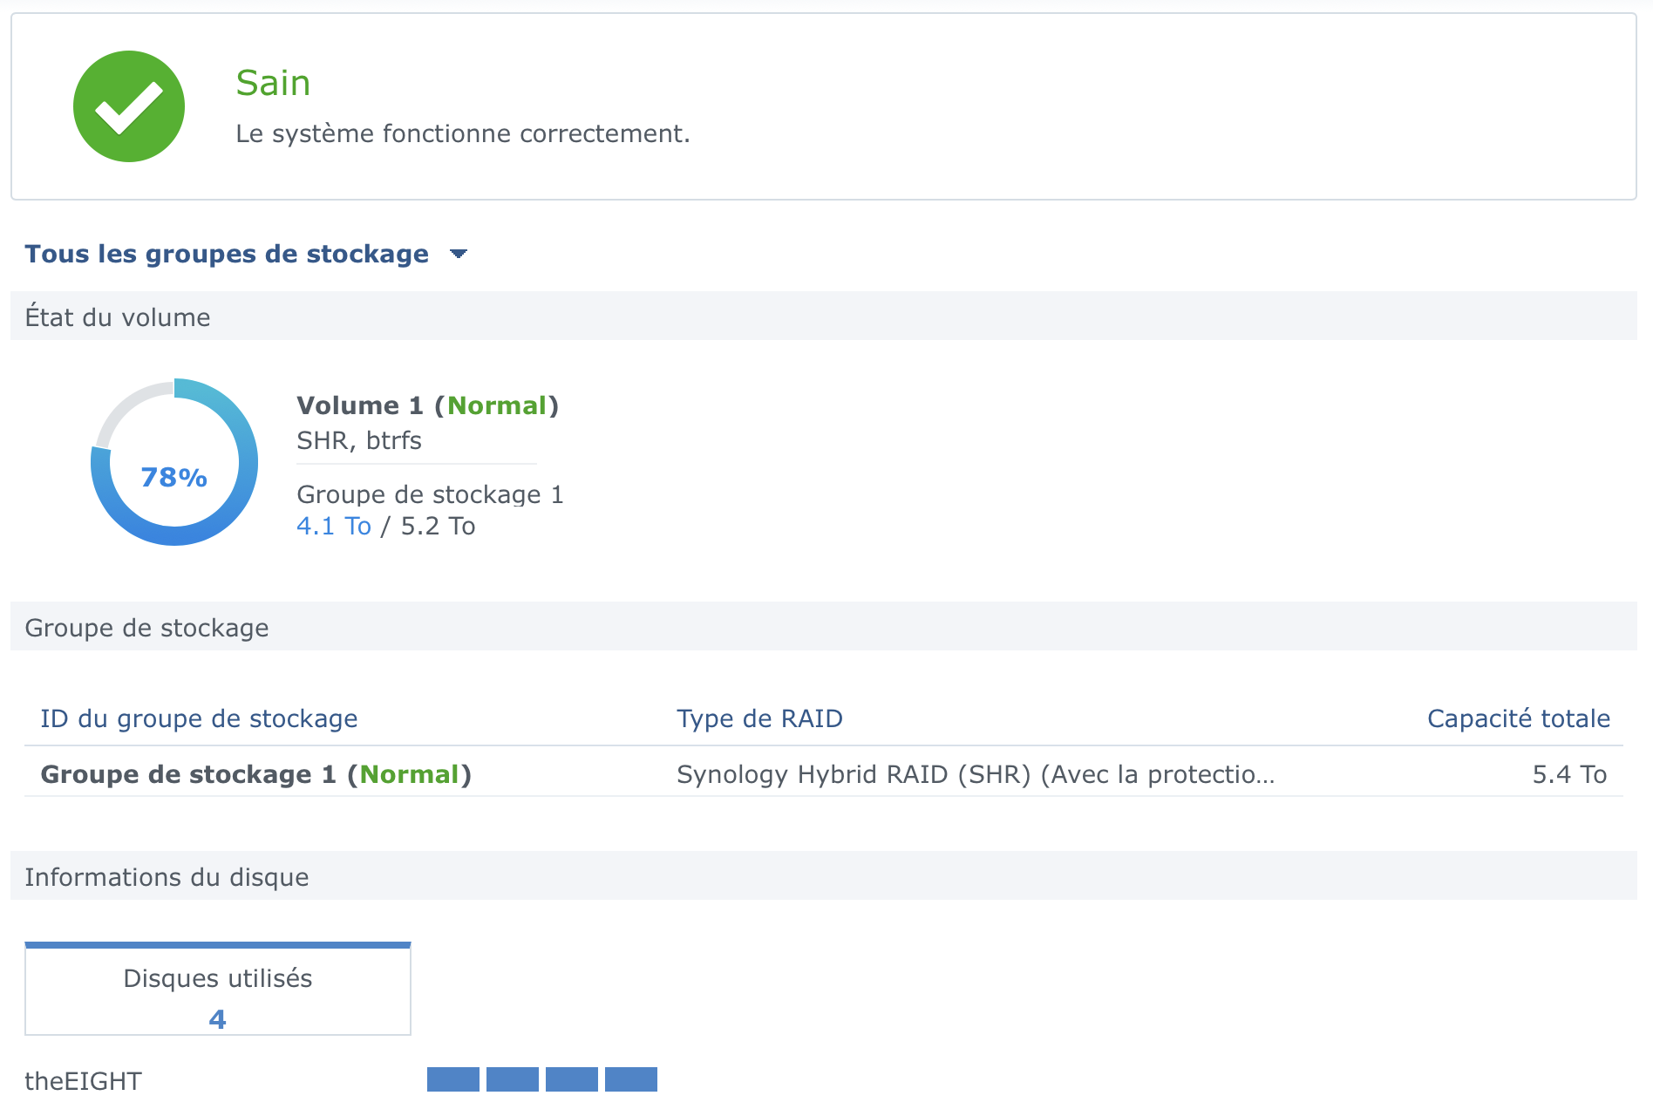Click the truncated Synology Hybrid RAID description
Screen dimensions: 1653x1116
976,774
